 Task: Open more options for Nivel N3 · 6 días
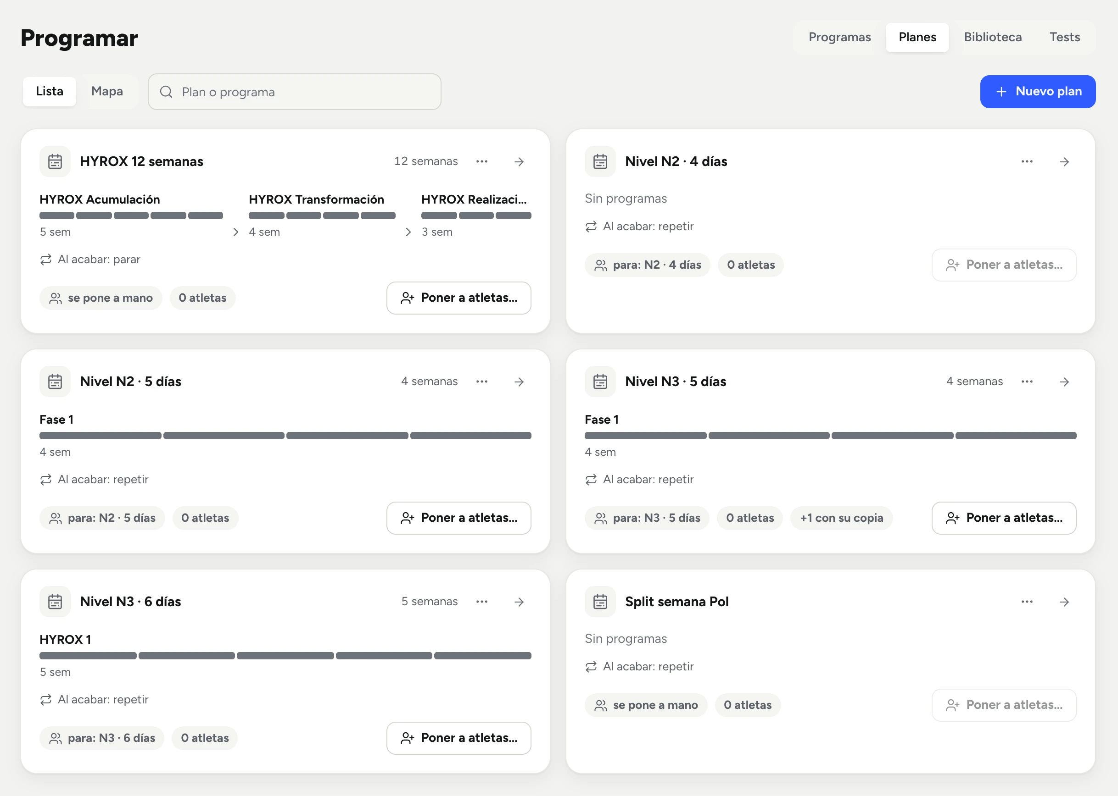[x=482, y=602]
